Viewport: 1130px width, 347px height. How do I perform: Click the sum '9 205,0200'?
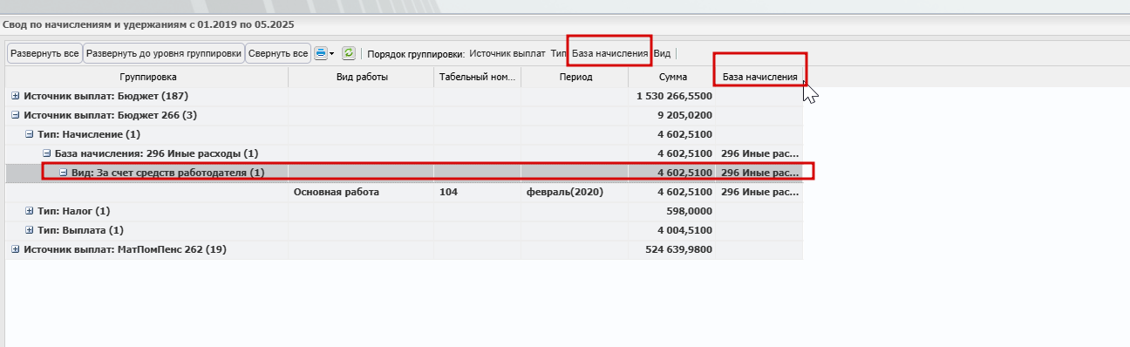[x=685, y=115]
